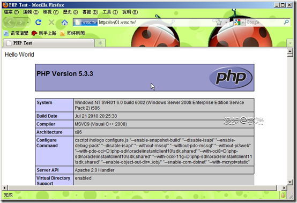Click the Google search input field
297x203 pixels.
point(264,22)
